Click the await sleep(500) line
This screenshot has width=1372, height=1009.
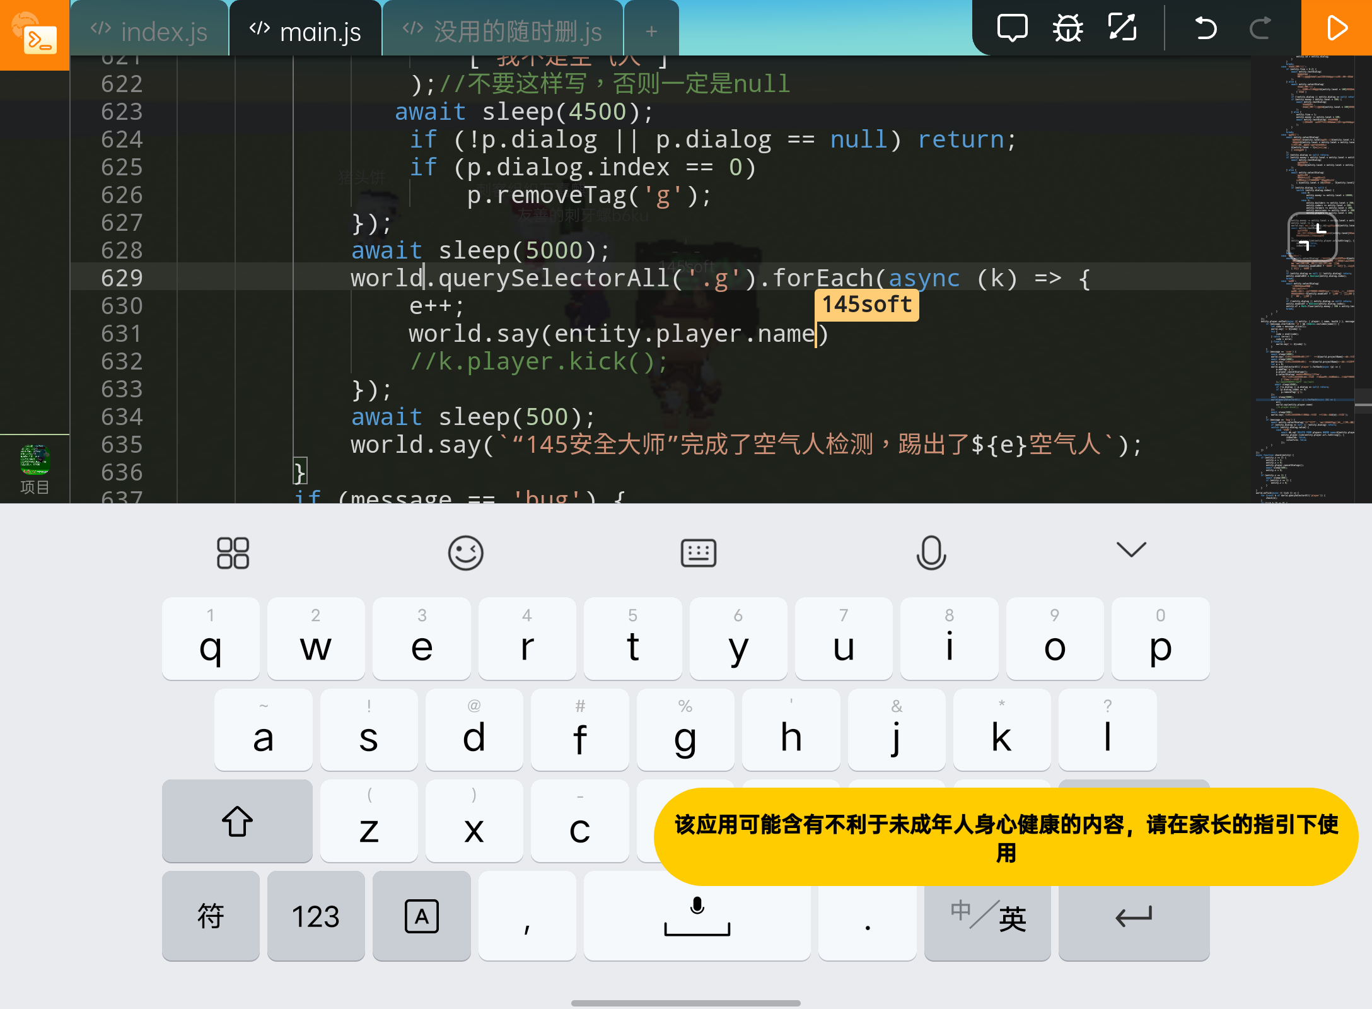click(473, 417)
